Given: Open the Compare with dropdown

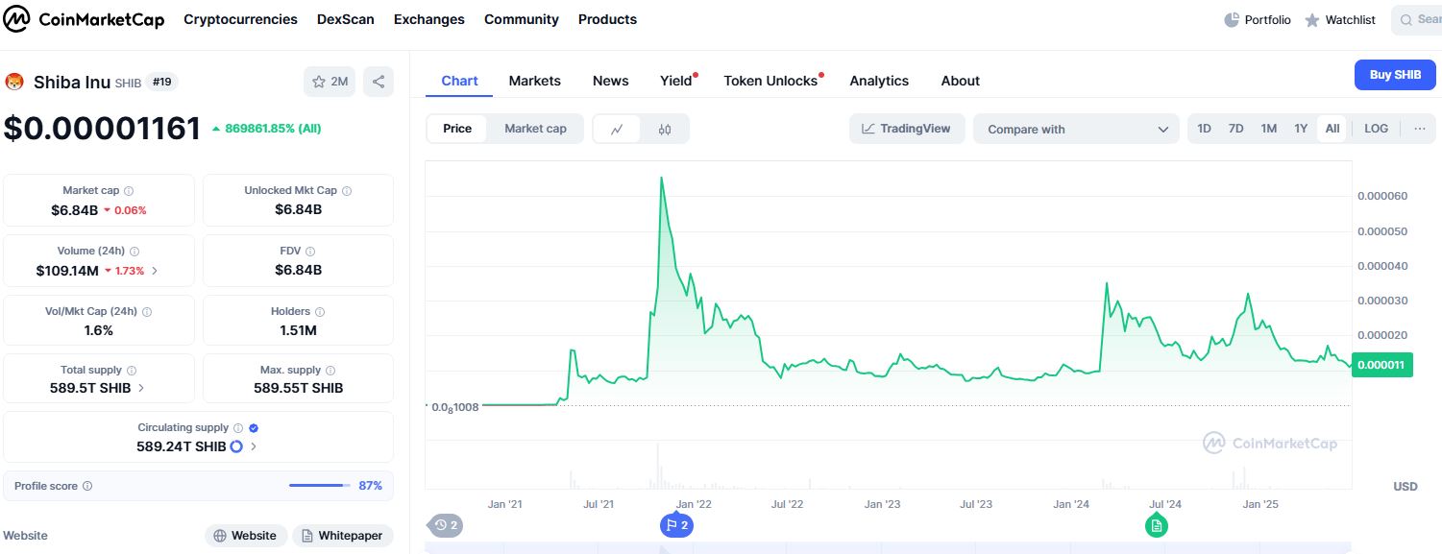Looking at the screenshot, I should coord(1076,129).
